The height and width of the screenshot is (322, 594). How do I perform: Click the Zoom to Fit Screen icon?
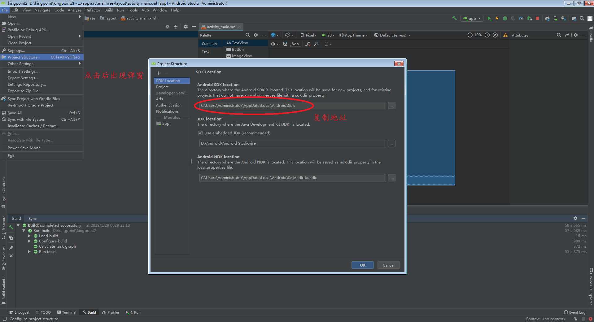coord(495,35)
